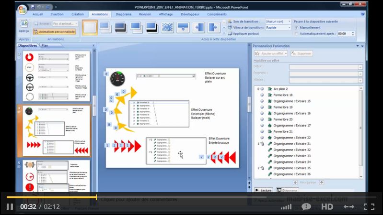Click the Lecture button

pos(263,190)
